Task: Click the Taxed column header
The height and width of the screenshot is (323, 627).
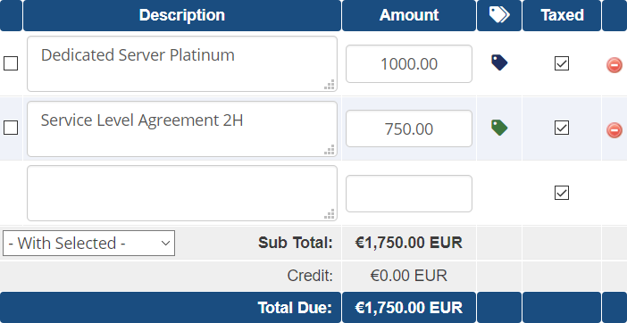Action: pos(562,15)
